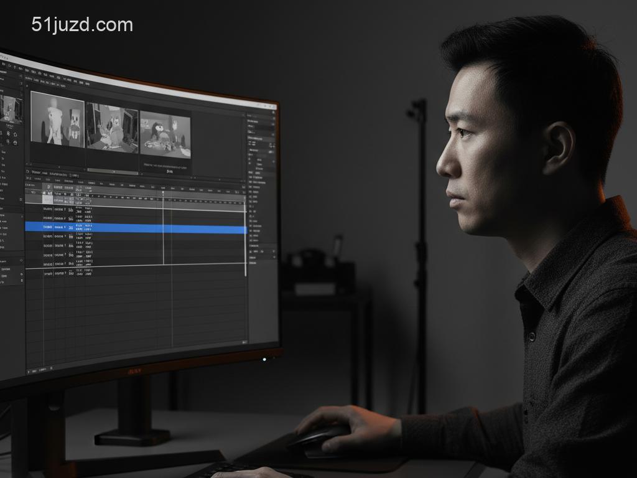
Task: Open the first menu in the top menu bar
Action: point(4,63)
